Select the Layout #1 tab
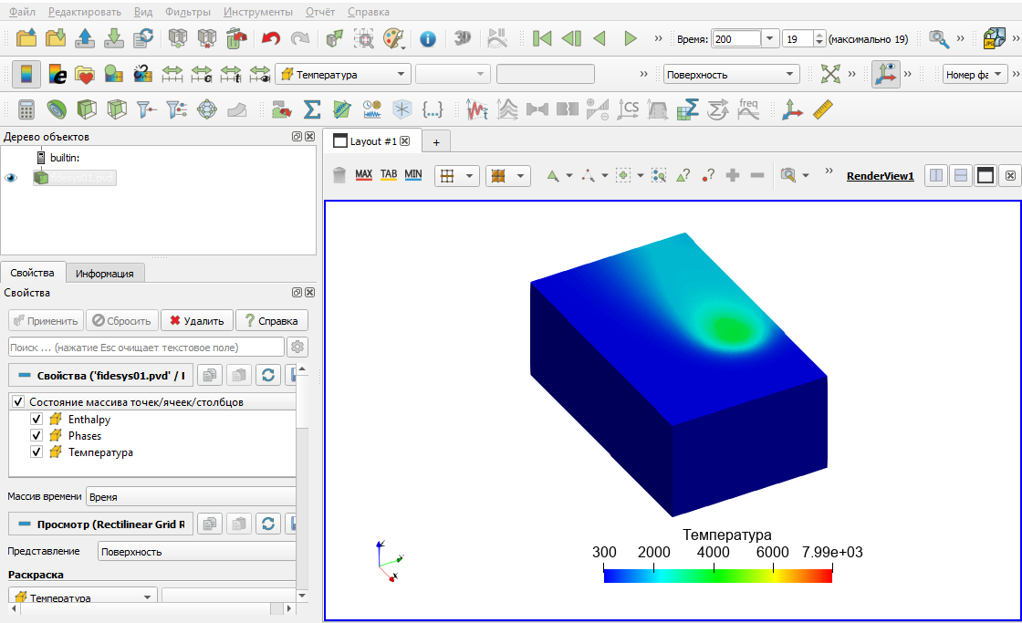The width and height of the screenshot is (1022, 623). pyautogui.click(x=373, y=141)
